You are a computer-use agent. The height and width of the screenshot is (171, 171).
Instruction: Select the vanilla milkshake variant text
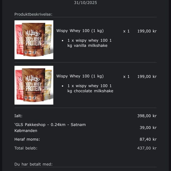click(x=89, y=43)
